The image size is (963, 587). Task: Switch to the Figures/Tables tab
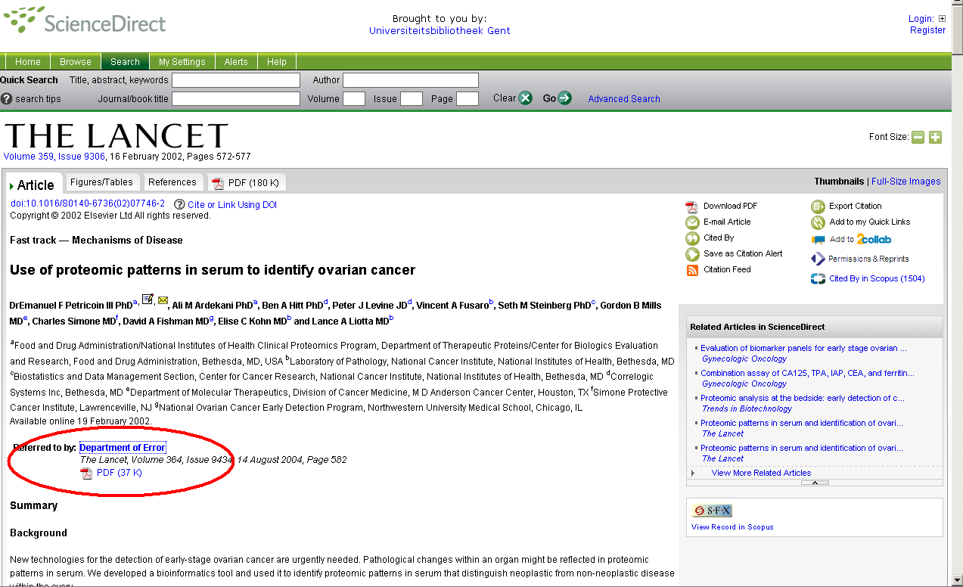[x=101, y=182]
